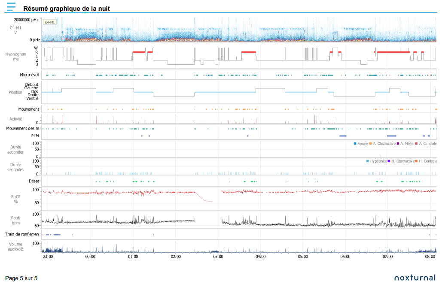Click the Hypnogramme track label
The image size is (442, 290).
tap(16, 57)
